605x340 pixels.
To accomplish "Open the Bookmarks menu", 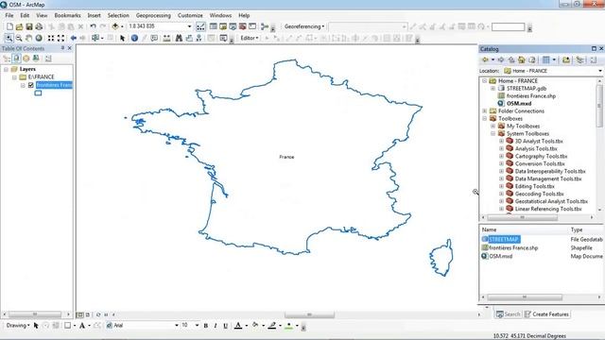I will (x=67, y=15).
